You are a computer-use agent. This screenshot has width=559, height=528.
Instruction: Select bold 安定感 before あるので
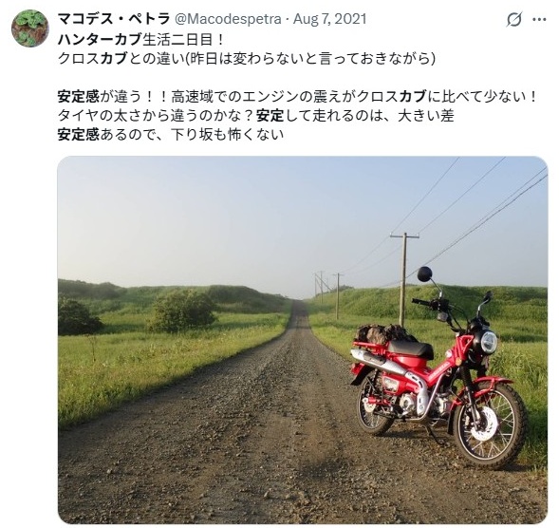pyautogui.click(x=79, y=135)
